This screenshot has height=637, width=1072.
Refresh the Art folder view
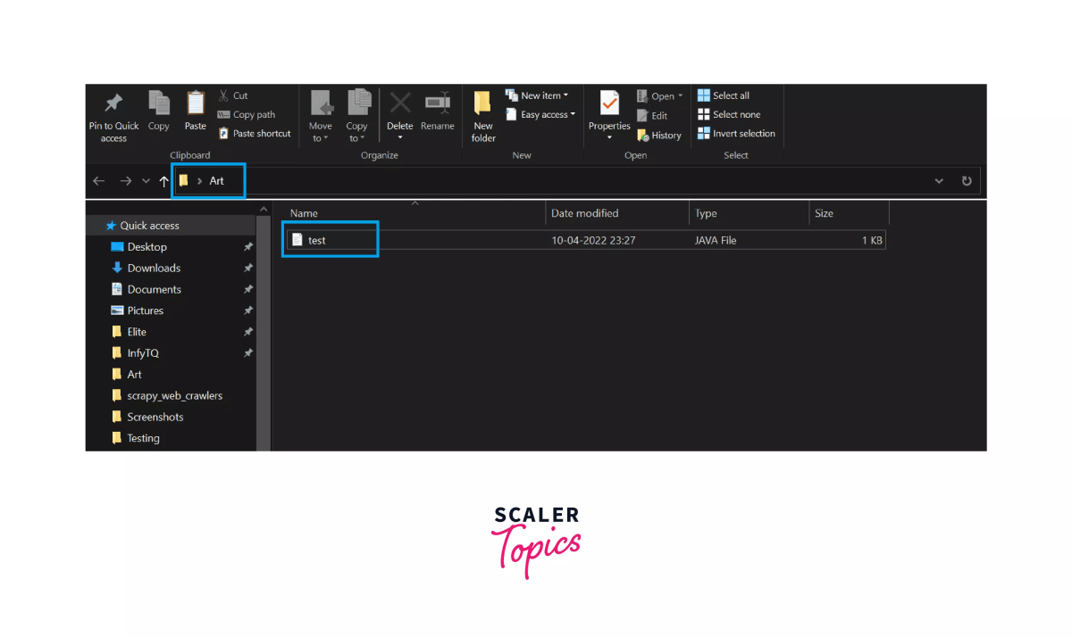tap(966, 180)
